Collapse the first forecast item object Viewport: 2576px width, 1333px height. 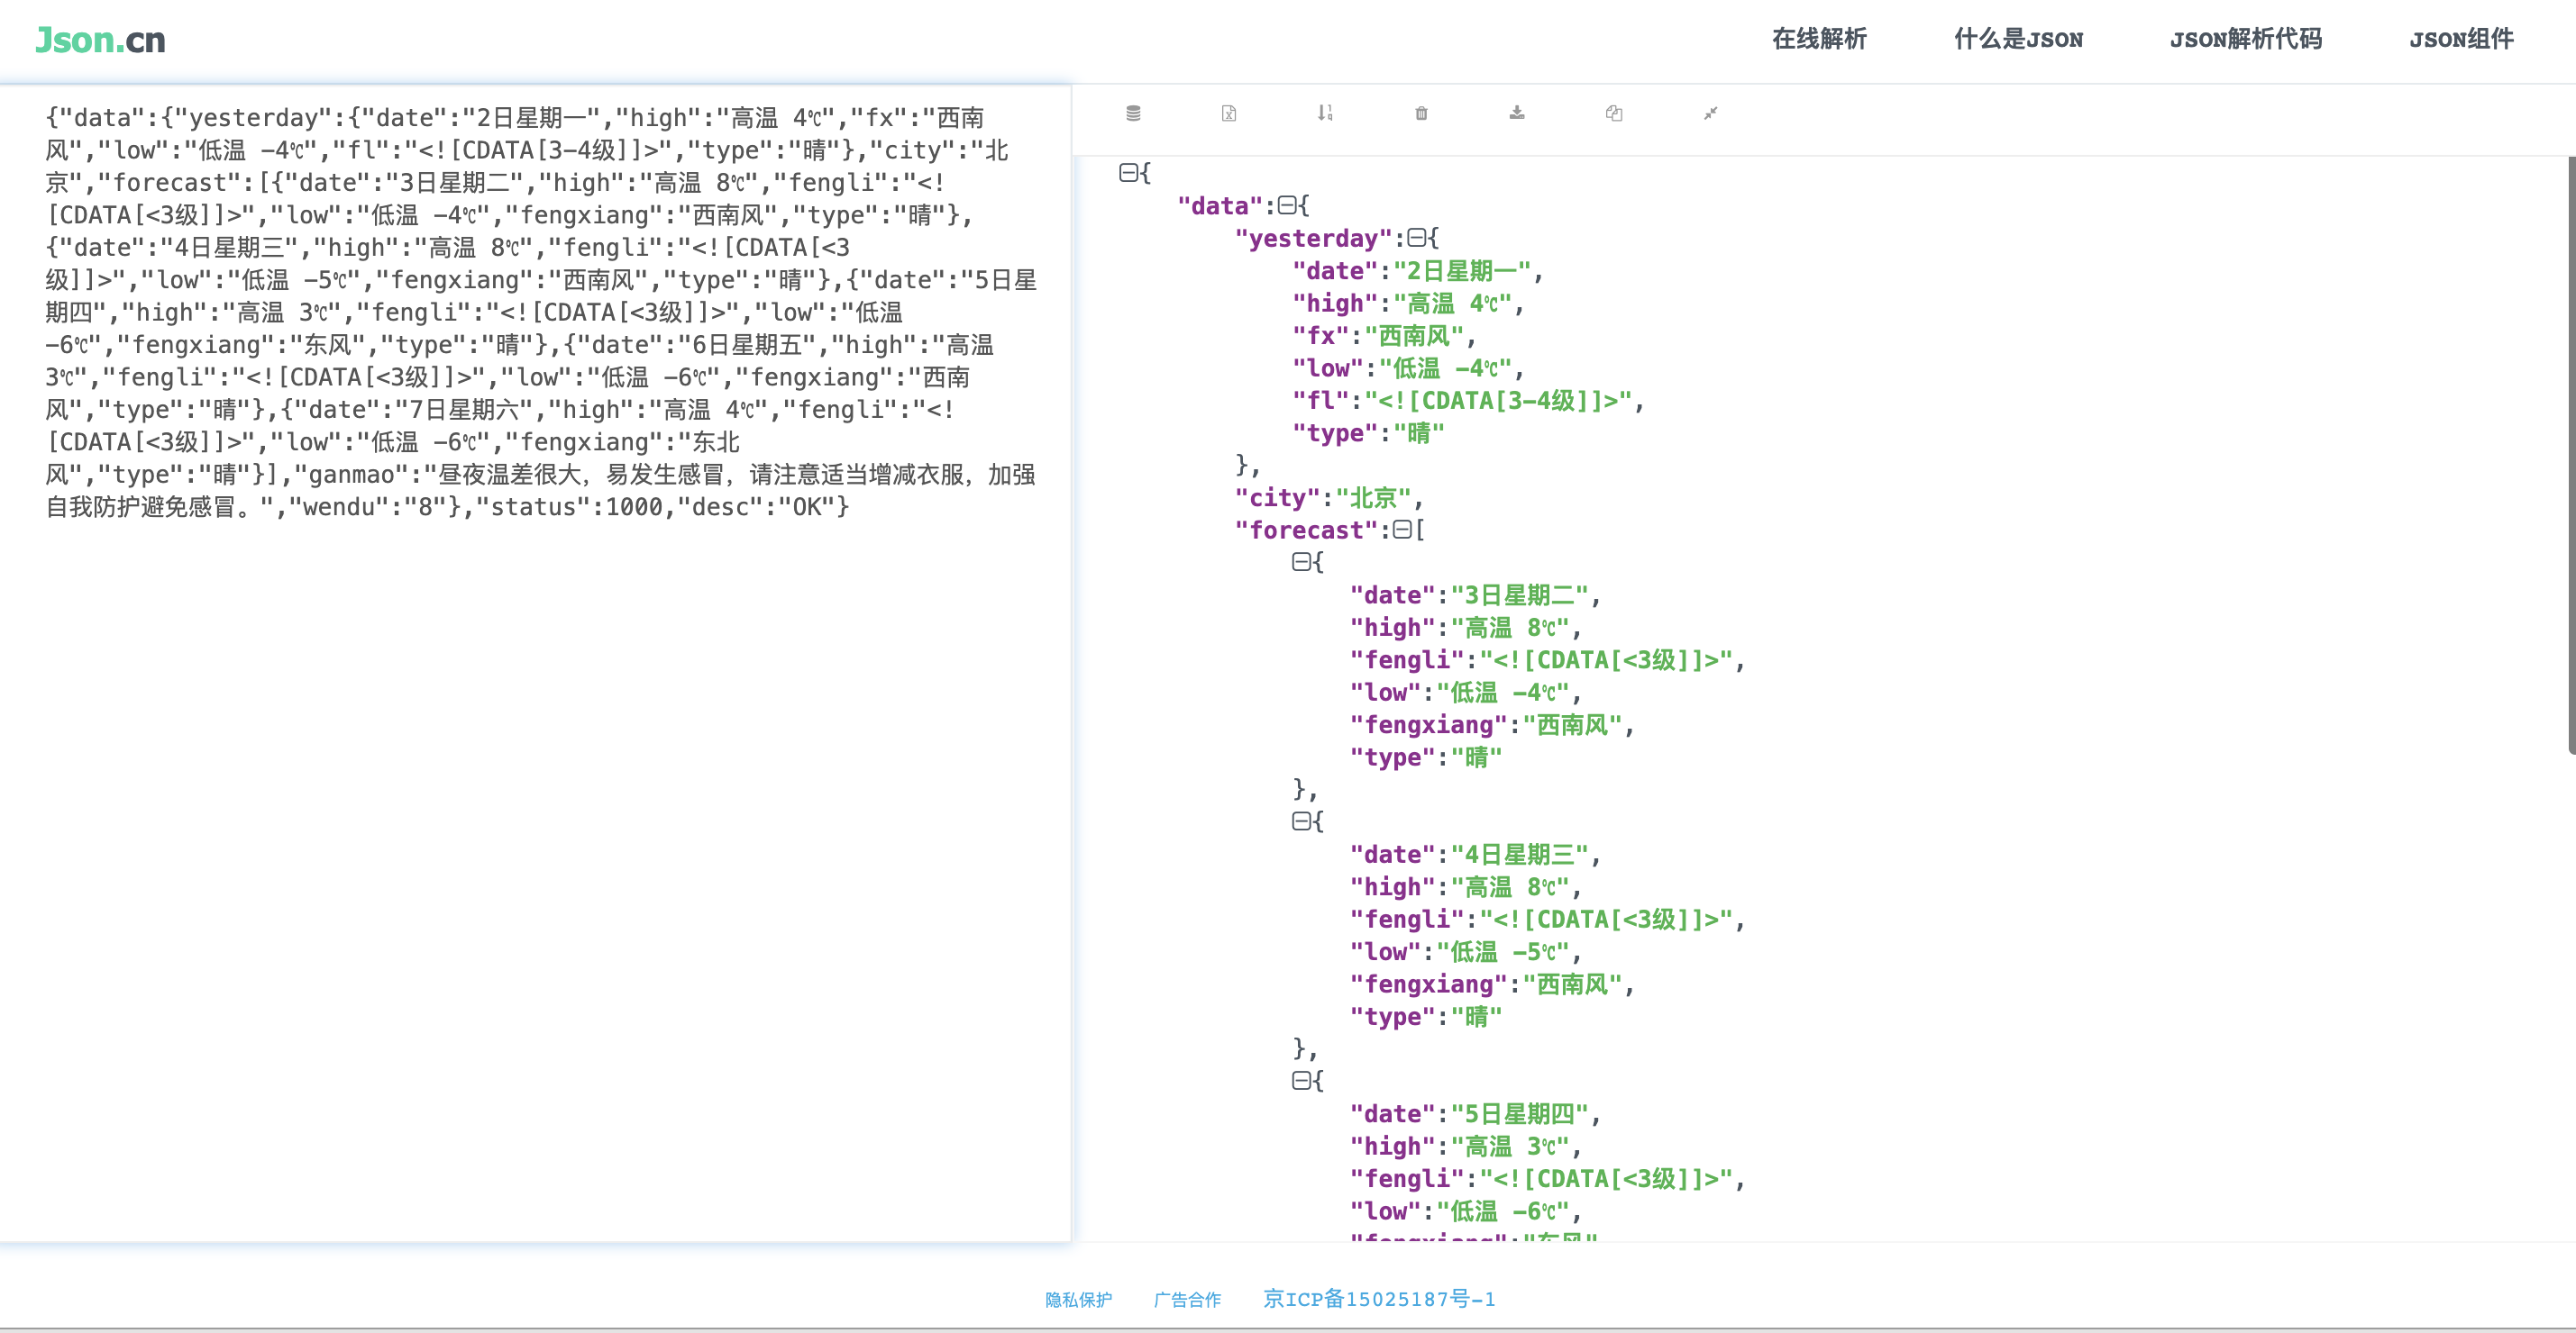1301,562
